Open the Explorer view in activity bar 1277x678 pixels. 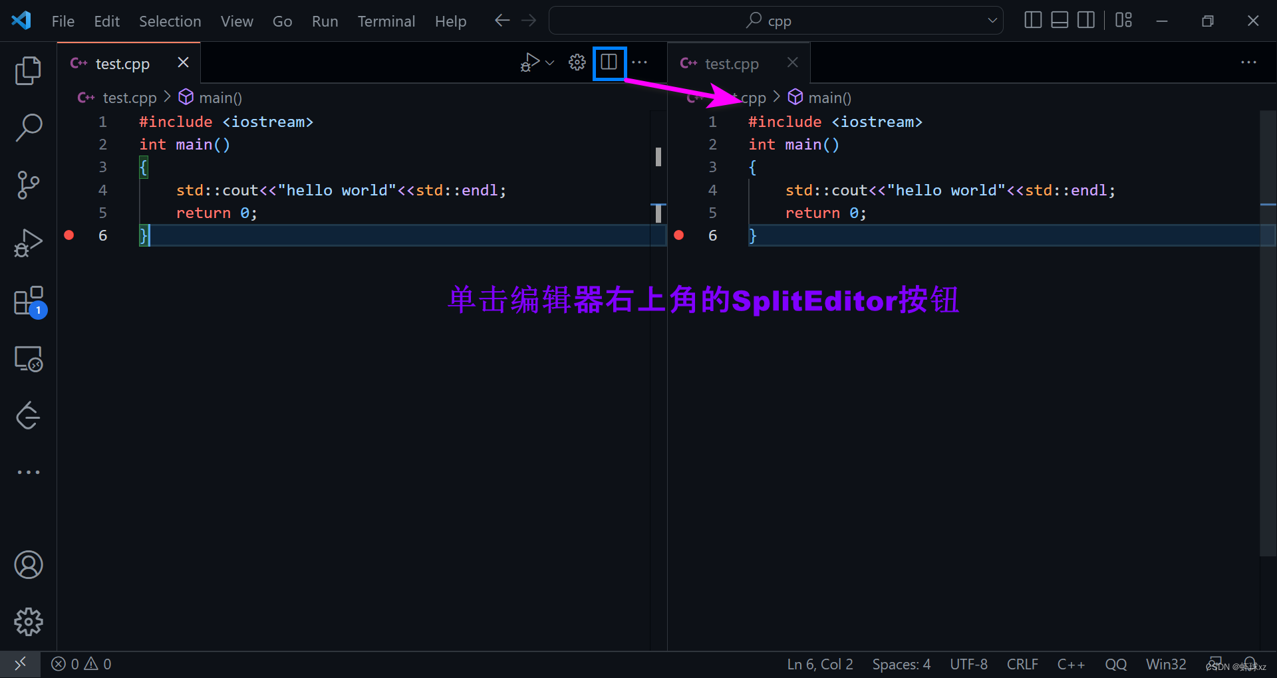pos(28,70)
